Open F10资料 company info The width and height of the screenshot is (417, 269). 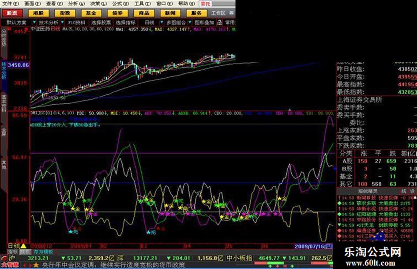point(77,23)
